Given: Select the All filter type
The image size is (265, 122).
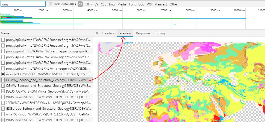Looking at the screenshot, I should [x=80, y=4].
